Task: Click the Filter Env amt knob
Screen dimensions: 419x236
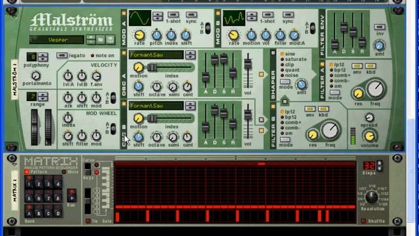Action: tap(379, 46)
